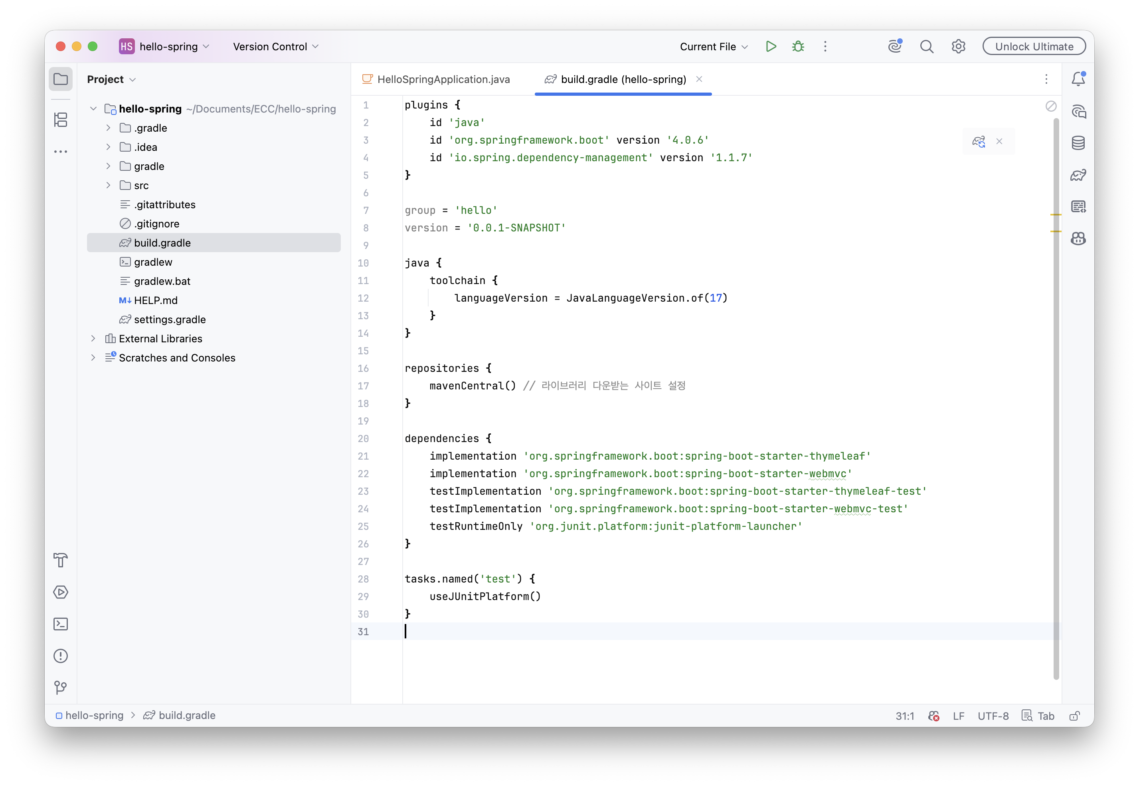This screenshot has width=1139, height=786.
Task: Switch to HelloSpringApplication.java tab
Action: pos(436,79)
